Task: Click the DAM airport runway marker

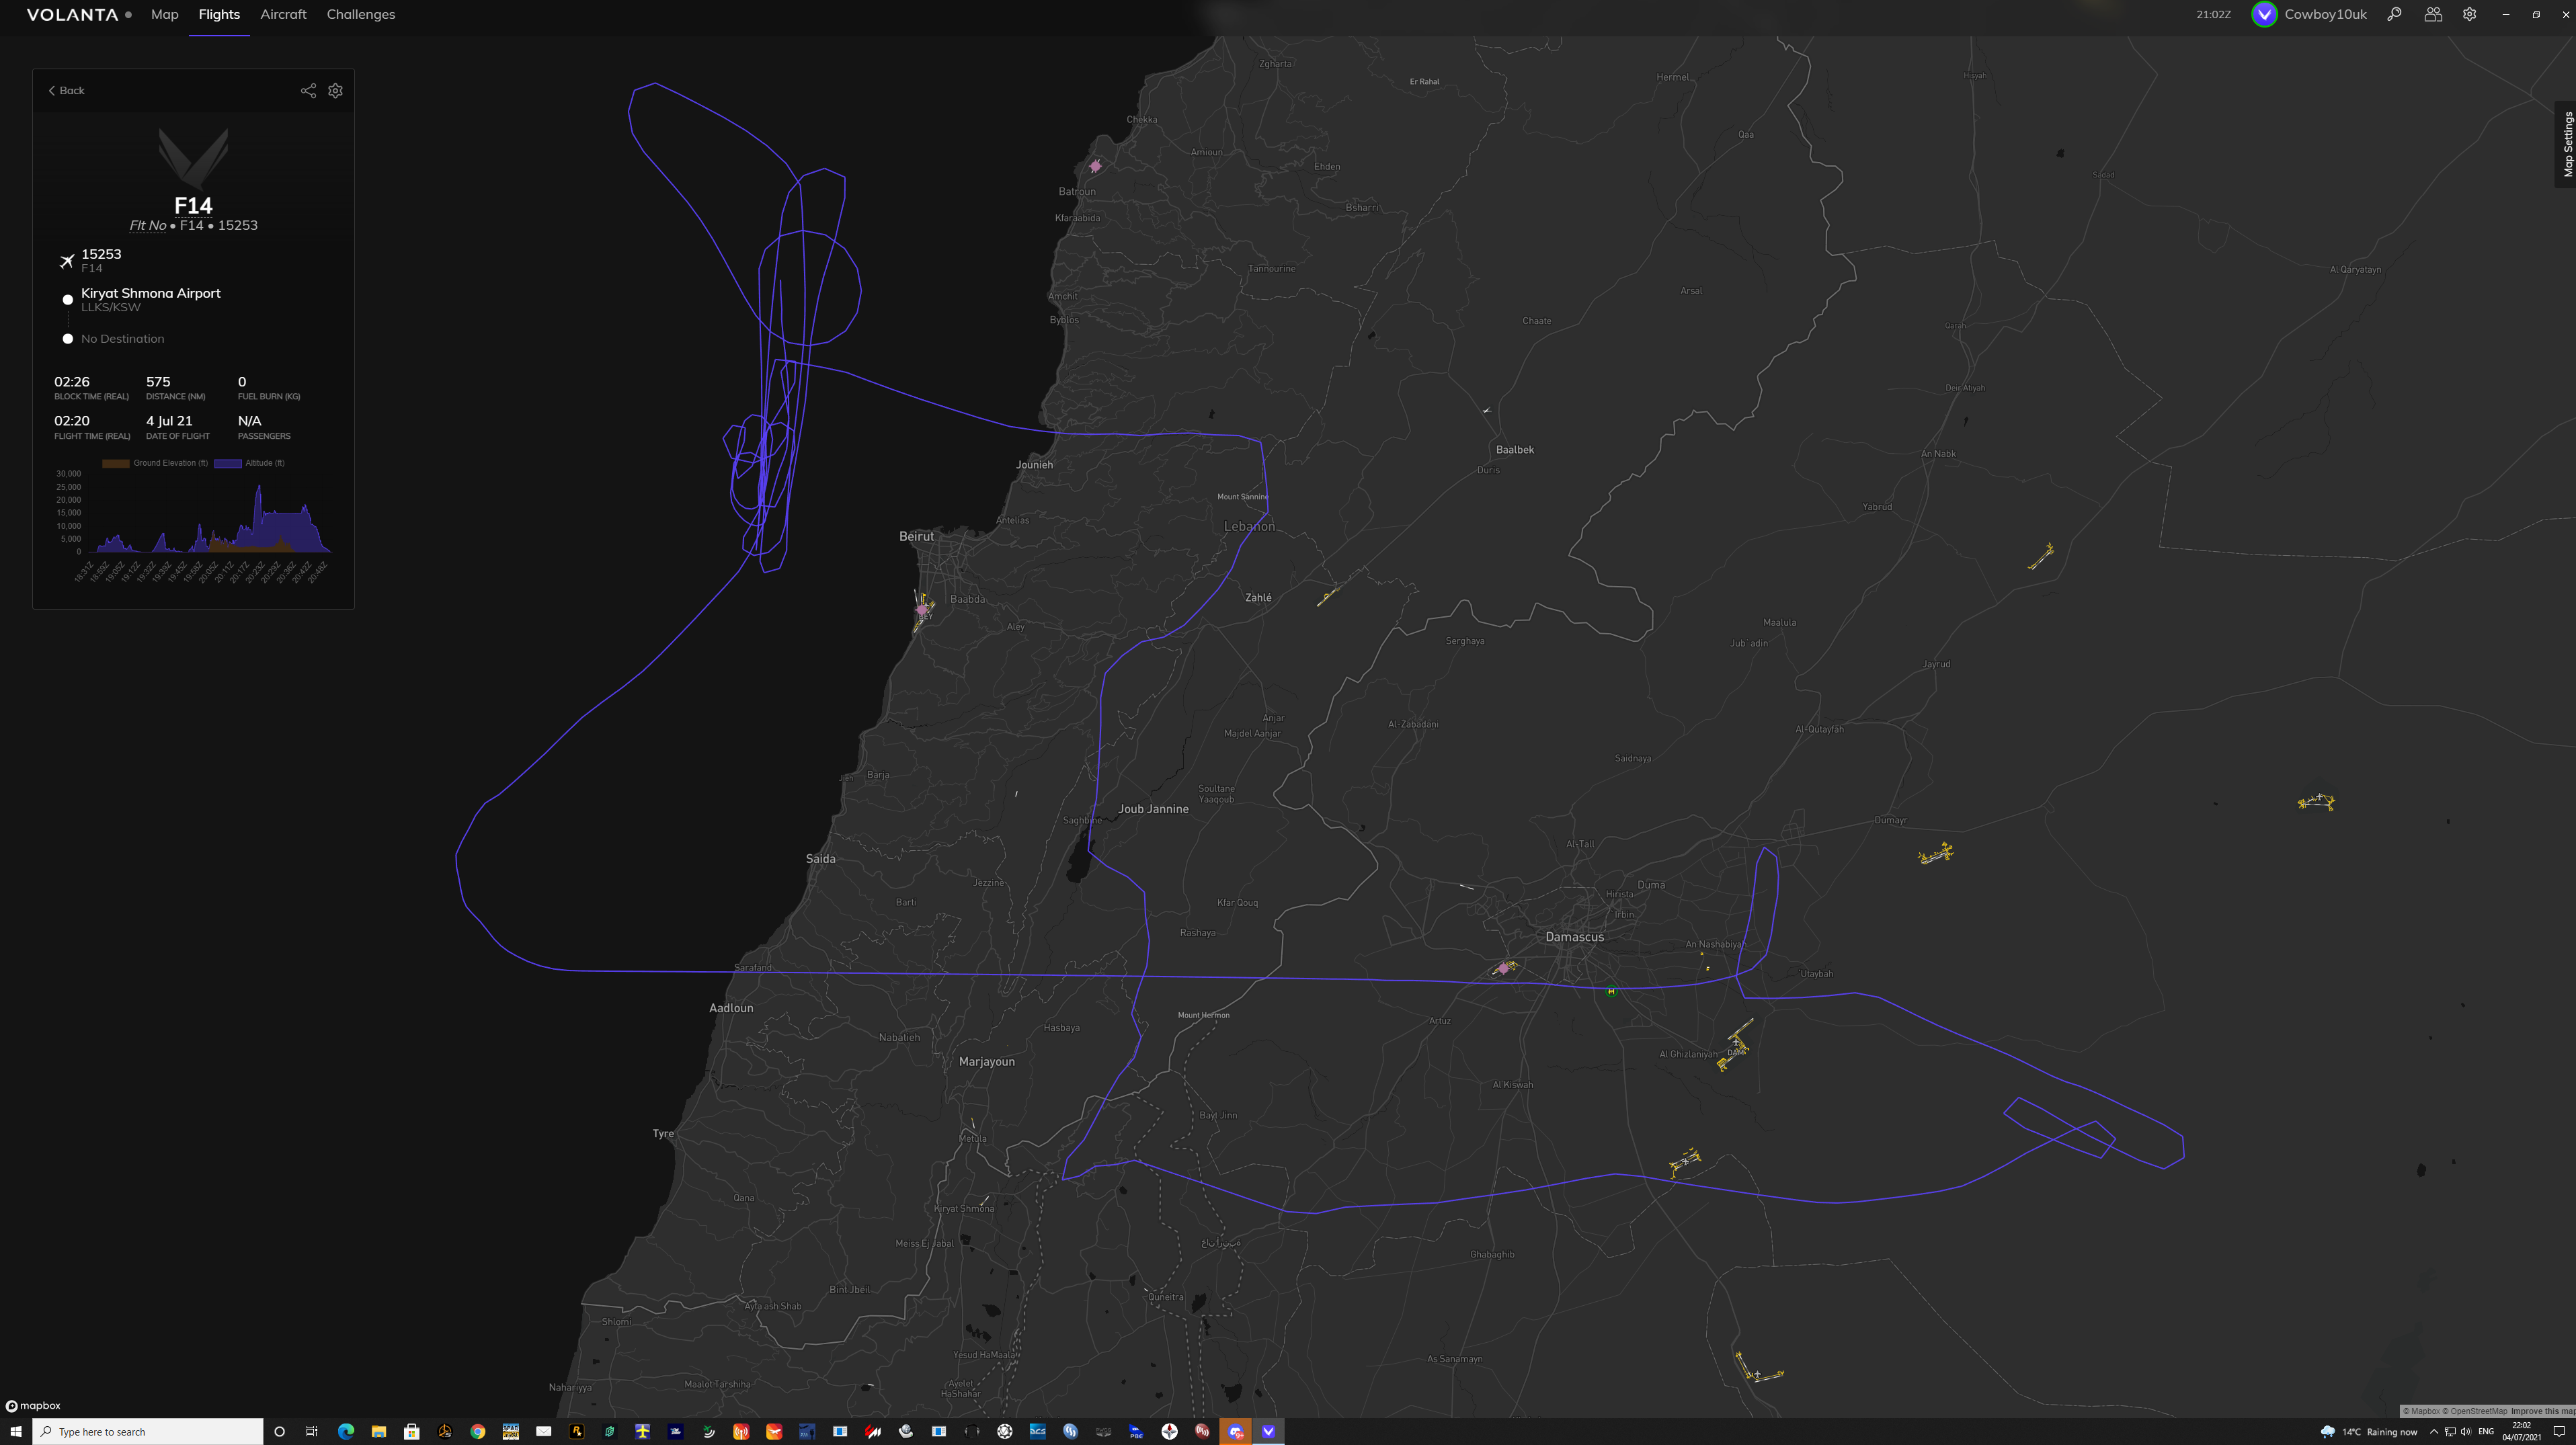Action: (x=1735, y=1044)
